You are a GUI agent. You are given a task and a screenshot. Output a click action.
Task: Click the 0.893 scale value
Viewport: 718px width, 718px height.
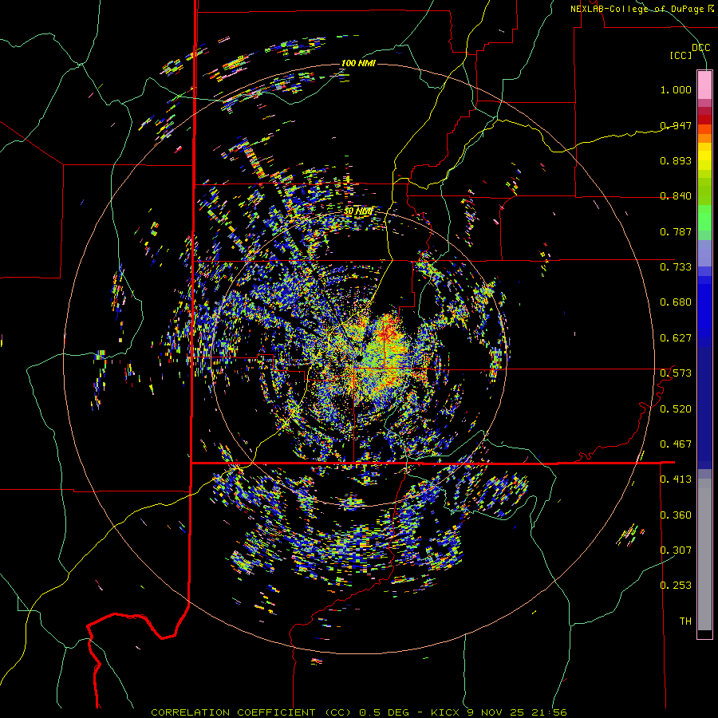point(676,160)
